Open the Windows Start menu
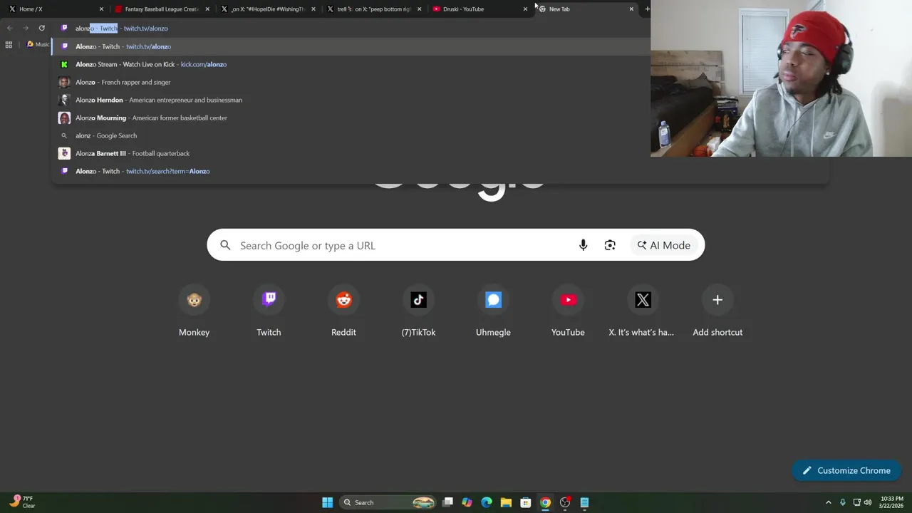The image size is (912, 513). coord(327,502)
